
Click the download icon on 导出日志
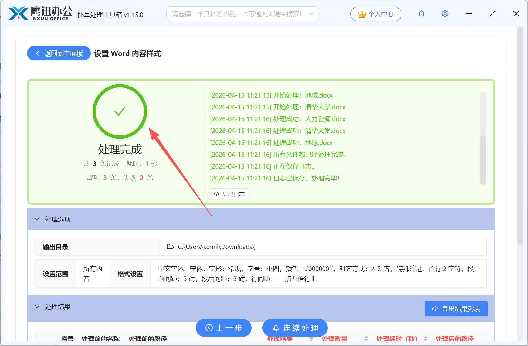216,194
